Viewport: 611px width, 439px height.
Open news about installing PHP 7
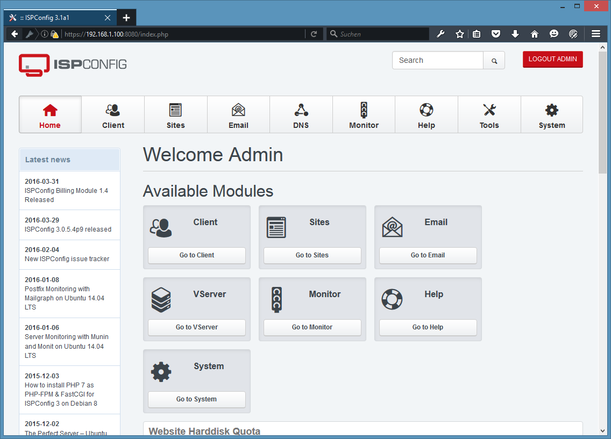pos(61,394)
